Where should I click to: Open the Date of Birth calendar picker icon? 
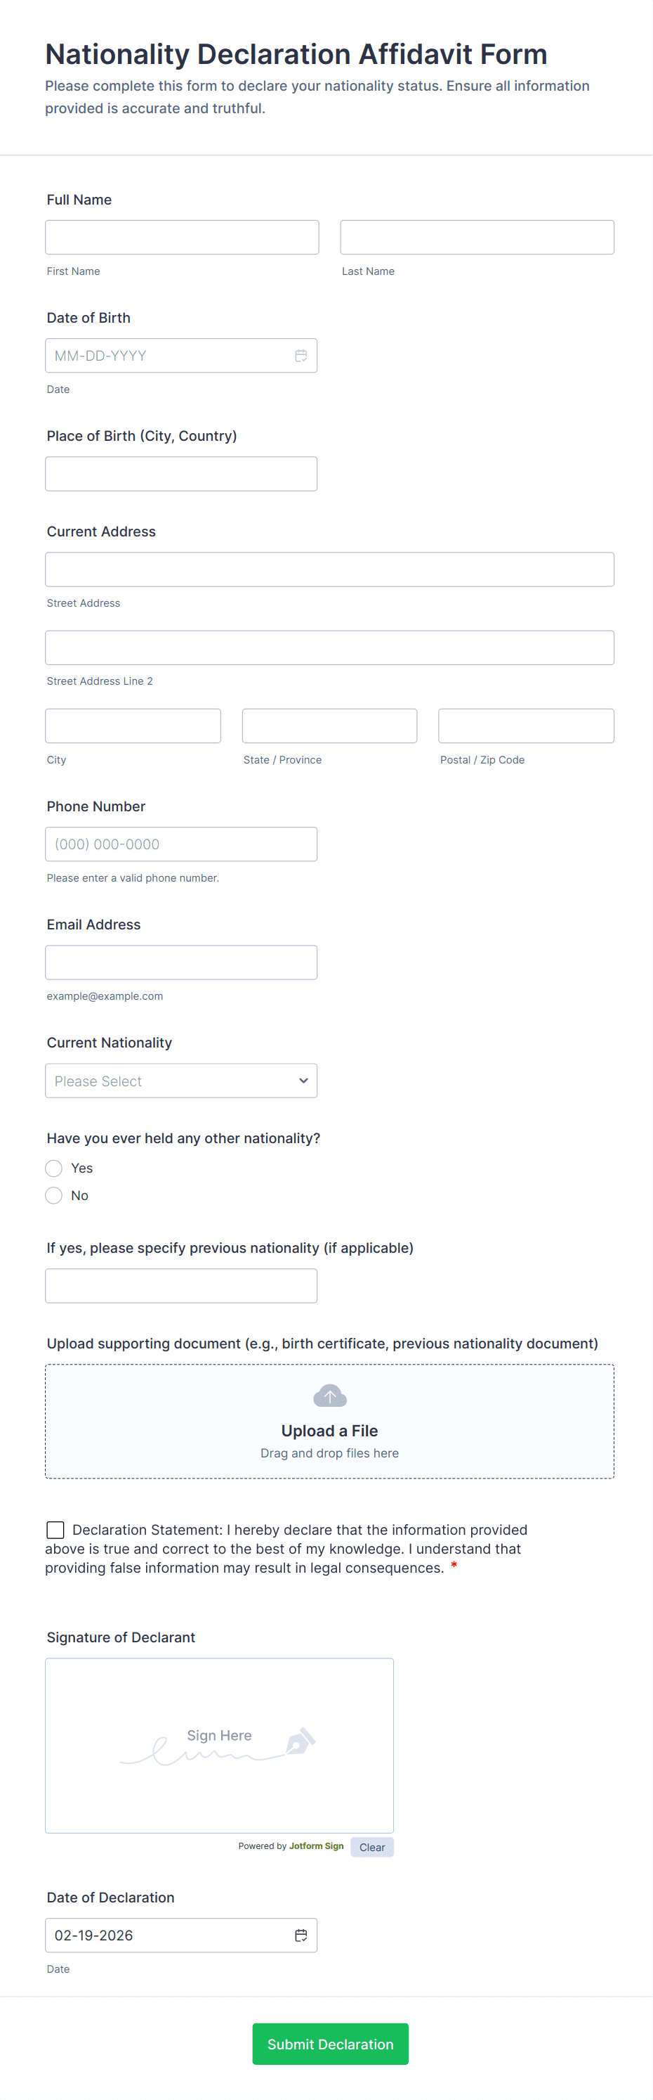pyautogui.click(x=301, y=356)
